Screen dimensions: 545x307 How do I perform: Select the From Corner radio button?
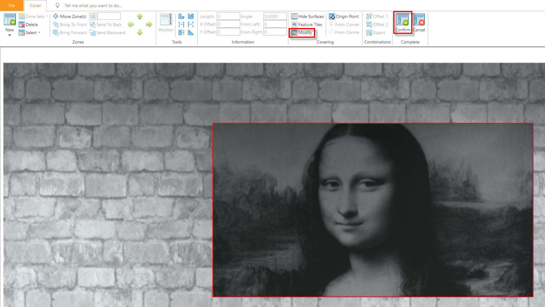[331, 25]
